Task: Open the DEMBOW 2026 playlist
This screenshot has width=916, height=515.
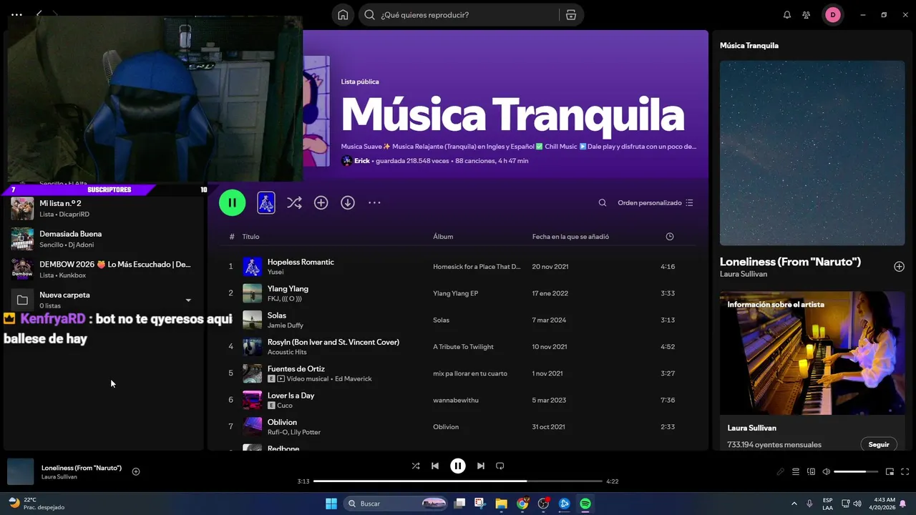Action: click(104, 269)
